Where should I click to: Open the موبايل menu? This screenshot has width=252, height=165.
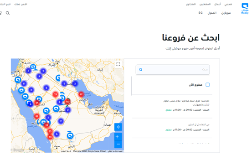click(x=226, y=13)
